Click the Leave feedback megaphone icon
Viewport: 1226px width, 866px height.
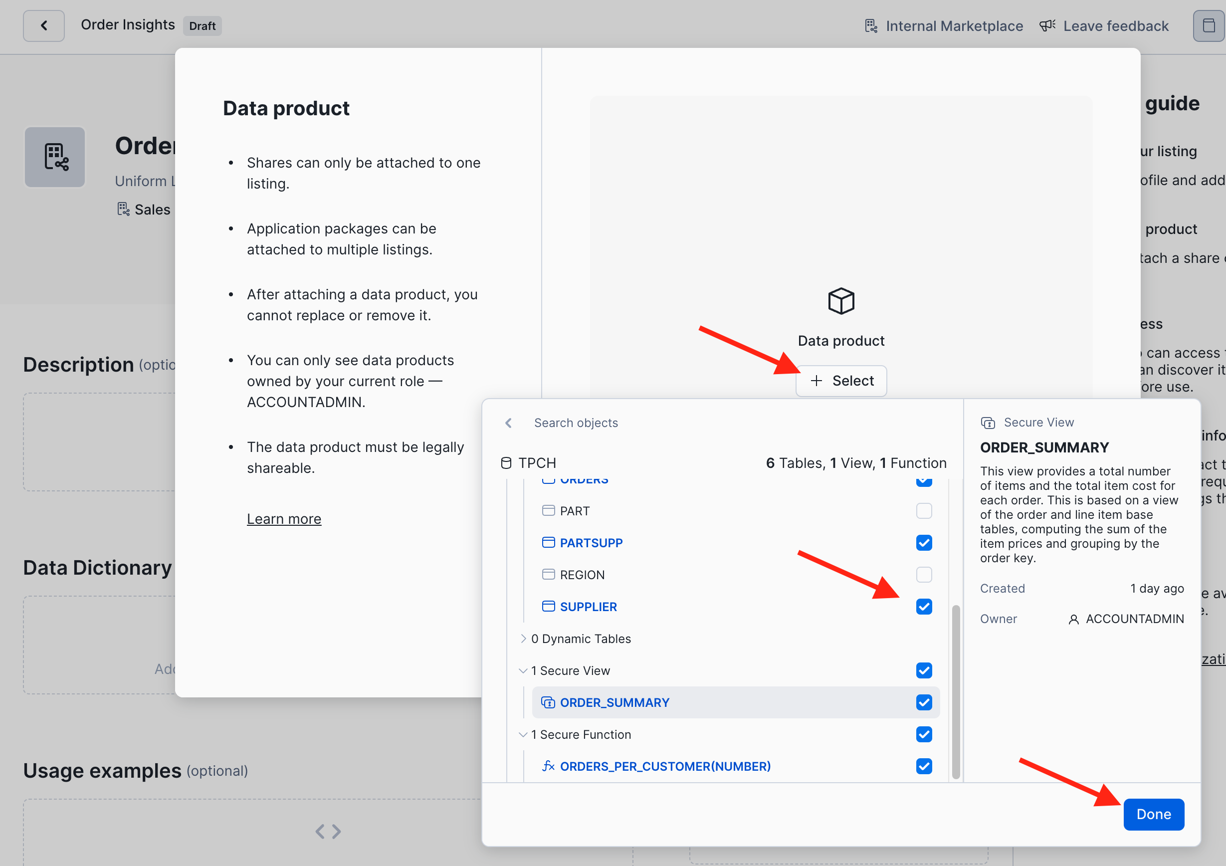pyautogui.click(x=1047, y=25)
